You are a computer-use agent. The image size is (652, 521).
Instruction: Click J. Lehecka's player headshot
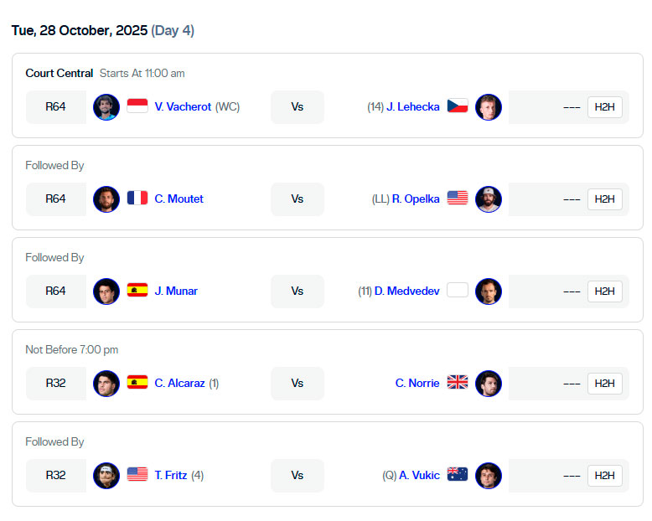(x=488, y=106)
